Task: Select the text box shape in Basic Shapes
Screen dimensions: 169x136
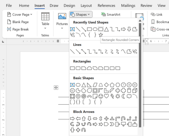Action: click(72, 85)
